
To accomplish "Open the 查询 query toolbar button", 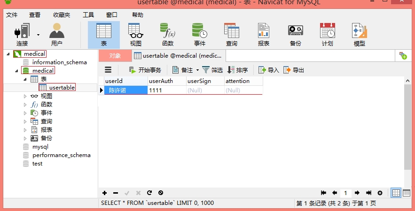I will (232, 35).
